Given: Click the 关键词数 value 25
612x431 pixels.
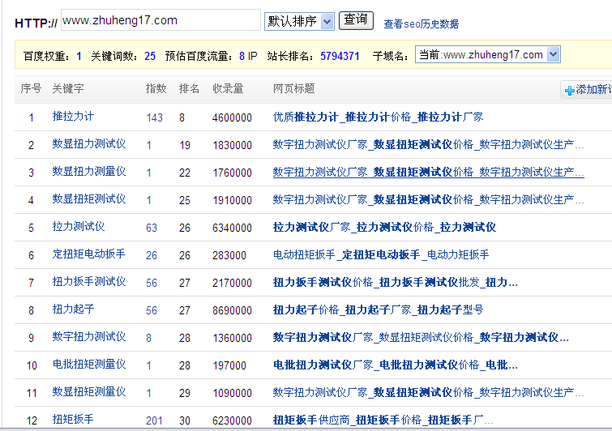Looking at the screenshot, I should click(150, 56).
